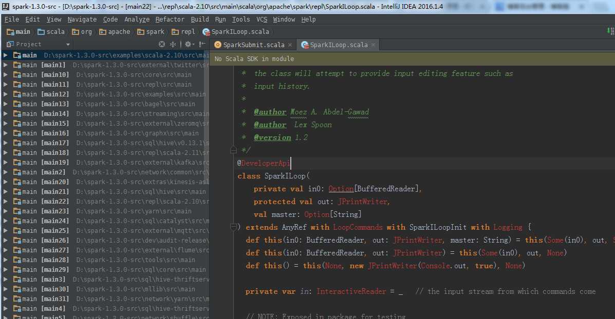The height and width of the screenshot is (319, 615).
Task: Expand the main [main14] module node
Action: 6,113
